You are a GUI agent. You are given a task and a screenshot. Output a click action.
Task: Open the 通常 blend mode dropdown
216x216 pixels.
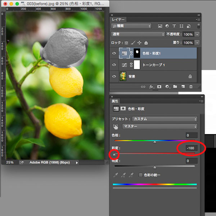click(x=138, y=34)
